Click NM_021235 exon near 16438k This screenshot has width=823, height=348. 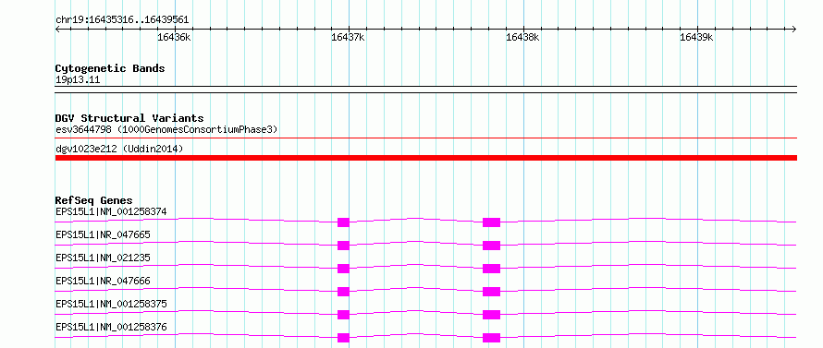(x=491, y=269)
